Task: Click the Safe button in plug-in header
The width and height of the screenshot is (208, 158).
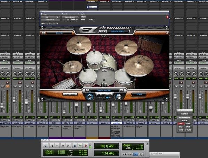Action: coord(83,20)
